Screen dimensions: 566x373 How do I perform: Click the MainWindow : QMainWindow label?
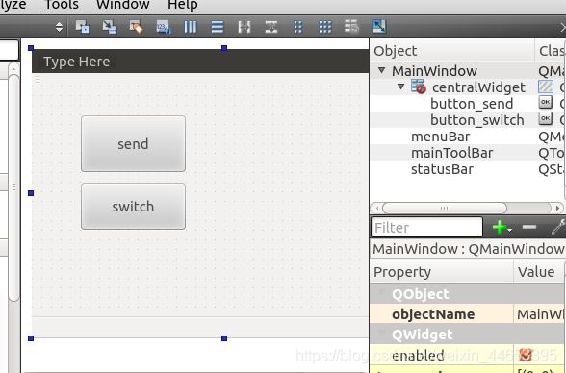point(468,249)
